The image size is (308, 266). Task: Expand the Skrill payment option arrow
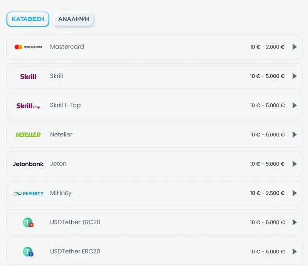(x=294, y=76)
